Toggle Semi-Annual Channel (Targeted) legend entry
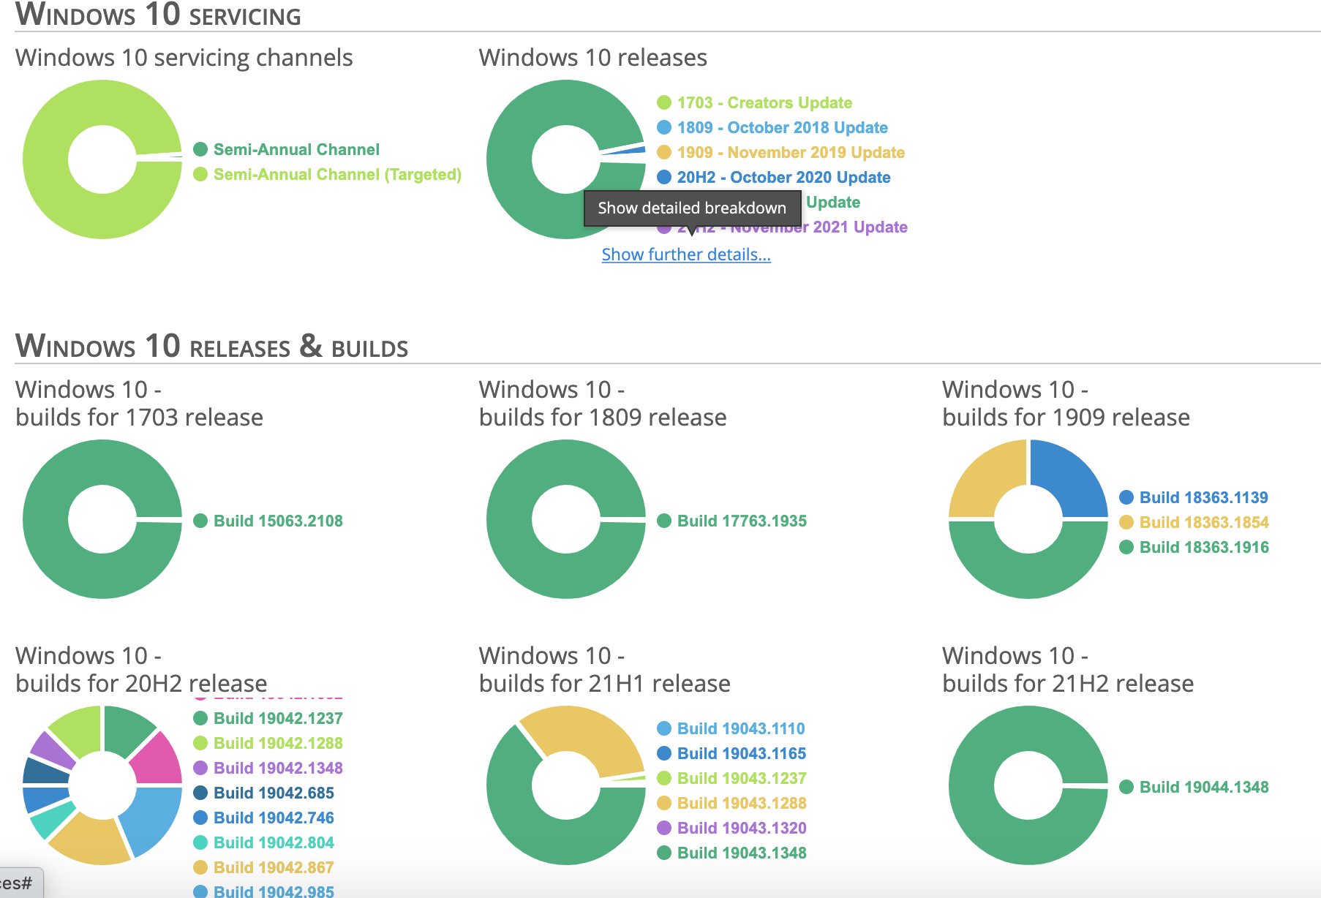 pos(328,174)
